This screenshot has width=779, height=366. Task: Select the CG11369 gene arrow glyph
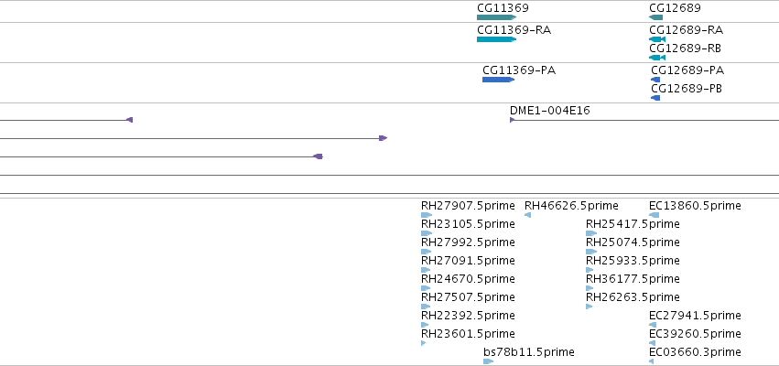coord(496,17)
